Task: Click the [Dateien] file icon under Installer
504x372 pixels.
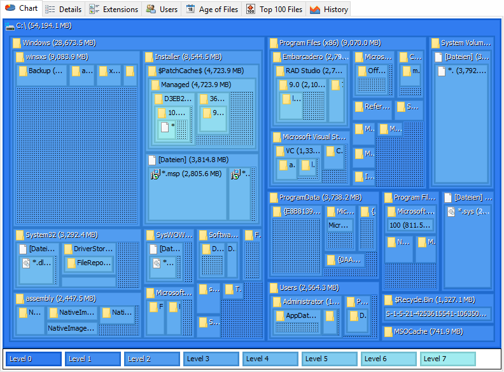Action: click(152, 160)
